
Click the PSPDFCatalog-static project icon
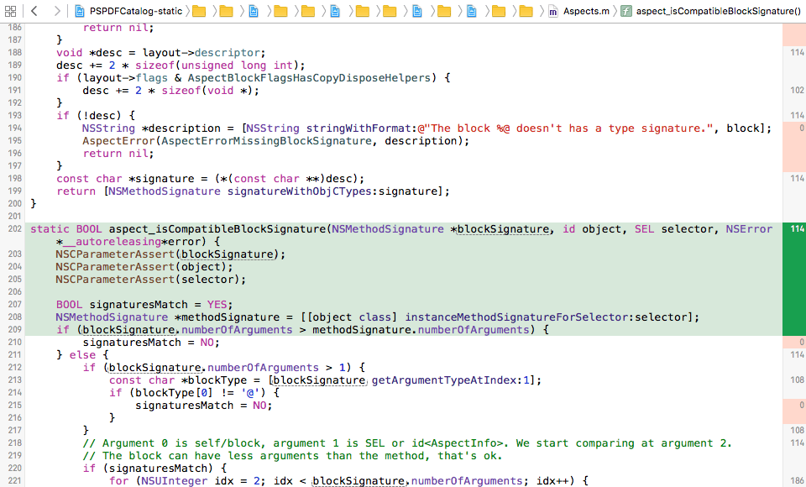[x=79, y=11]
